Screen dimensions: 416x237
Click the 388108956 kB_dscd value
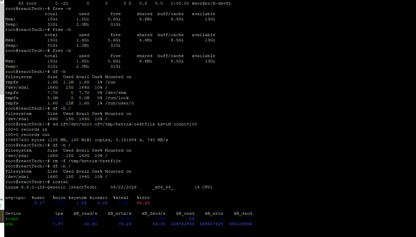point(240,224)
